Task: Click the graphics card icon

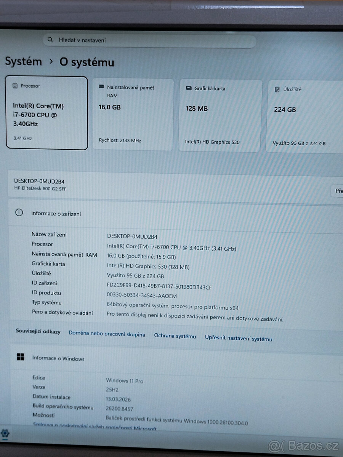Action: tap(189, 88)
